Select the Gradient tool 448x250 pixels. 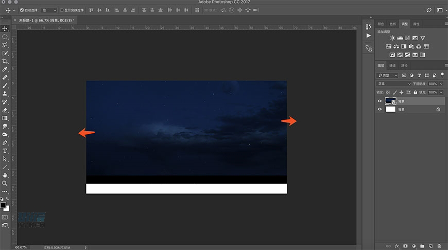pyautogui.click(x=5, y=118)
